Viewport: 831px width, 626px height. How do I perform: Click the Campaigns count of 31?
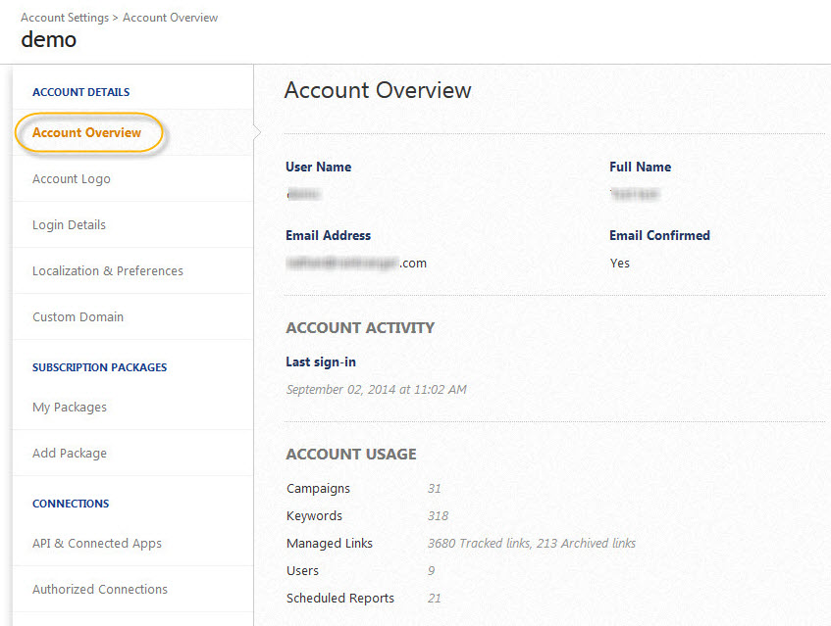pos(434,489)
